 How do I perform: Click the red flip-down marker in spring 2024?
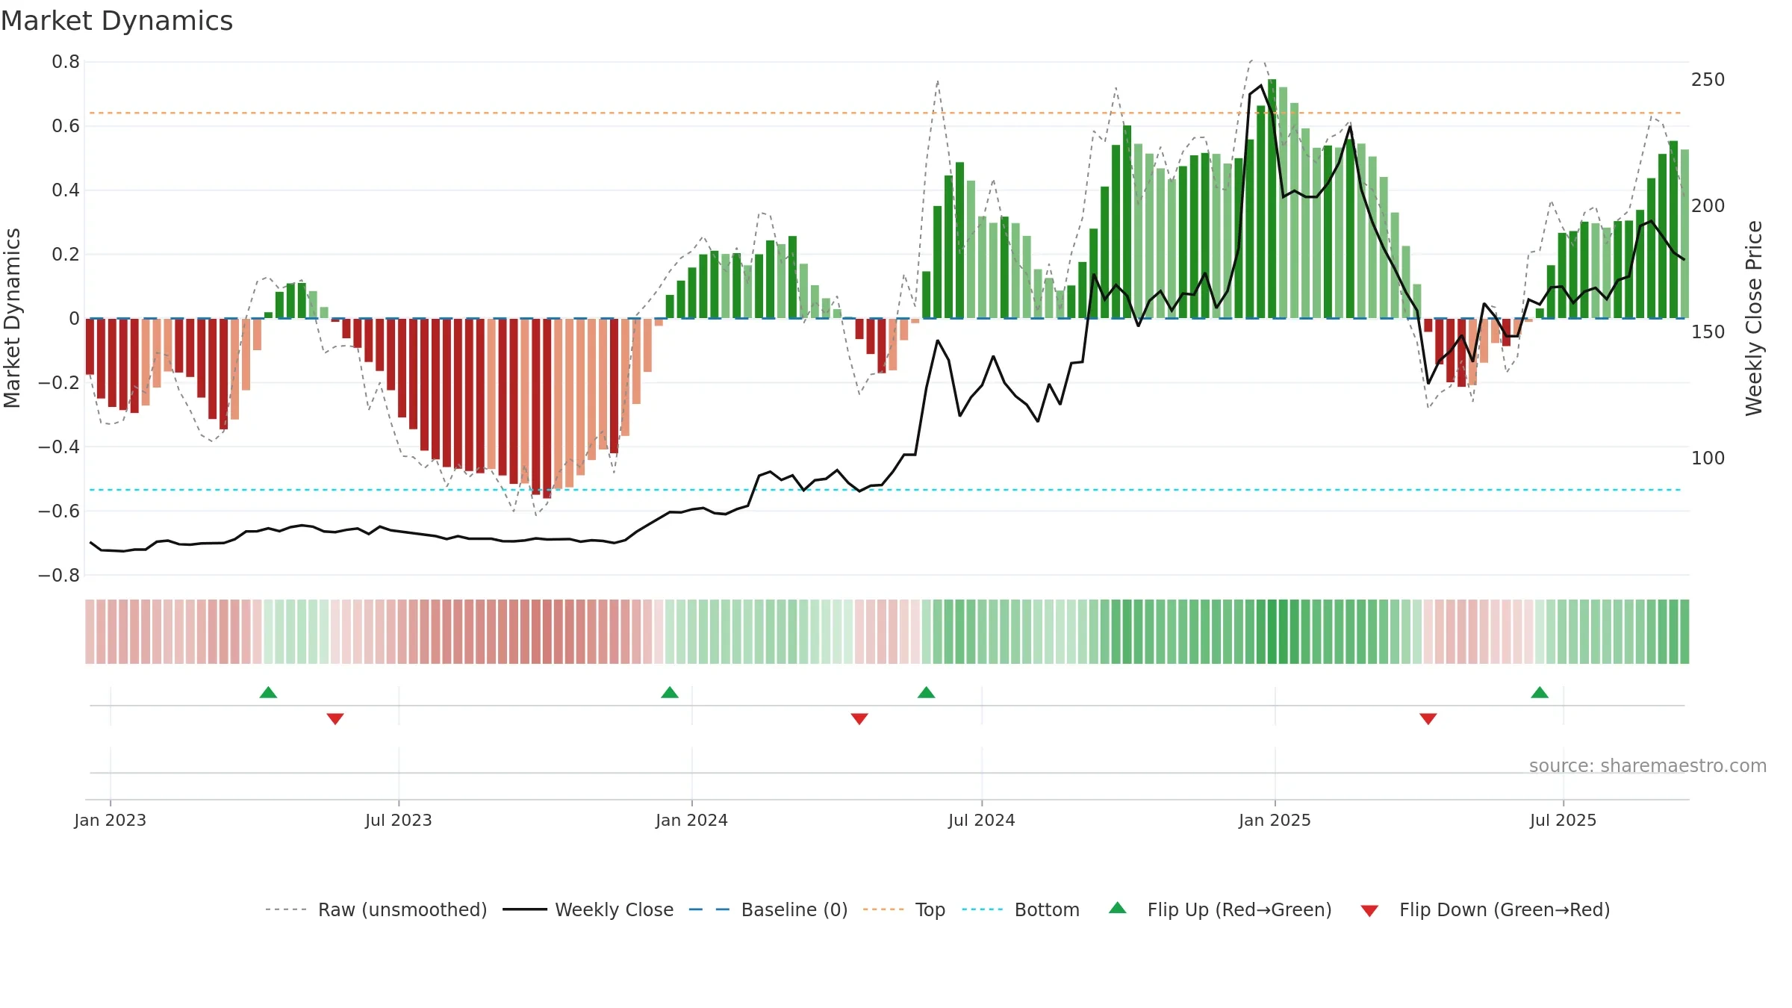[x=859, y=718]
